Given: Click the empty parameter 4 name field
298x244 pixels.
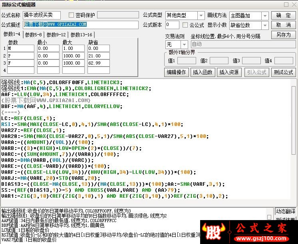Looking at the screenshot, I should click(x=21, y=70).
